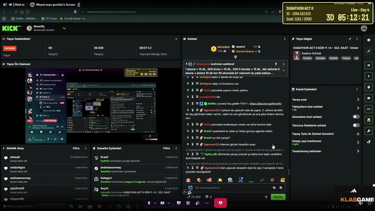Click Egemenn23 username in last chat message
This screenshot has width=375, height=211.
[212, 168]
